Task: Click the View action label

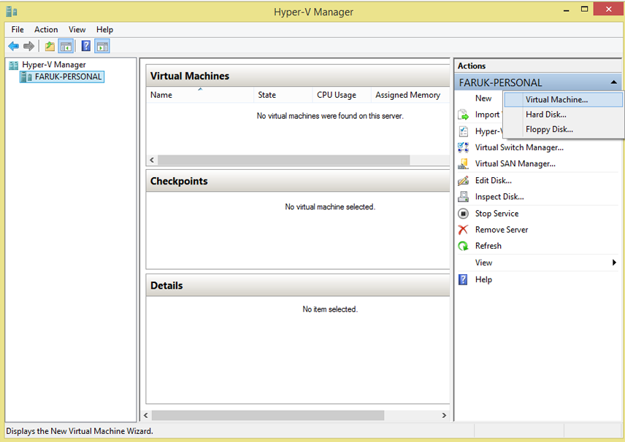Action: (x=483, y=263)
